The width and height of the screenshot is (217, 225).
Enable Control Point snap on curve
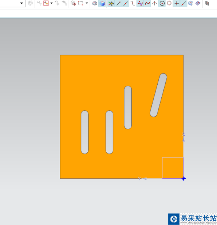pos(133,3)
